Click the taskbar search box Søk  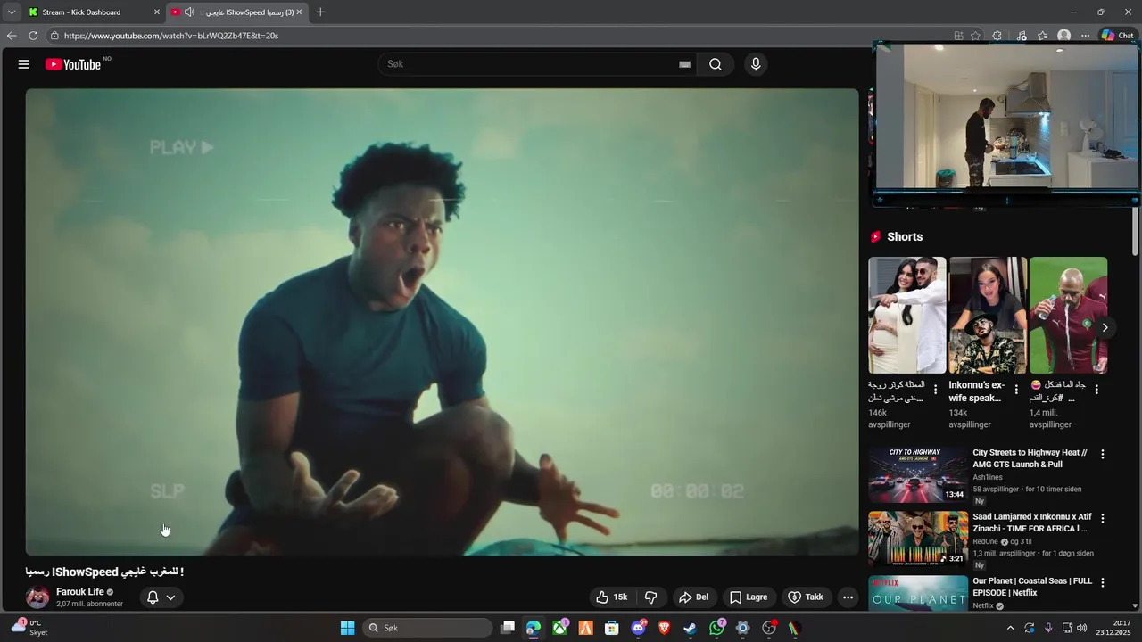(428, 628)
